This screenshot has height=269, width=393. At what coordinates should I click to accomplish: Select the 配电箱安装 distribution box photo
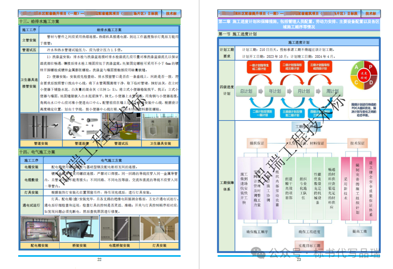pyautogui.click(x=39, y=229)
